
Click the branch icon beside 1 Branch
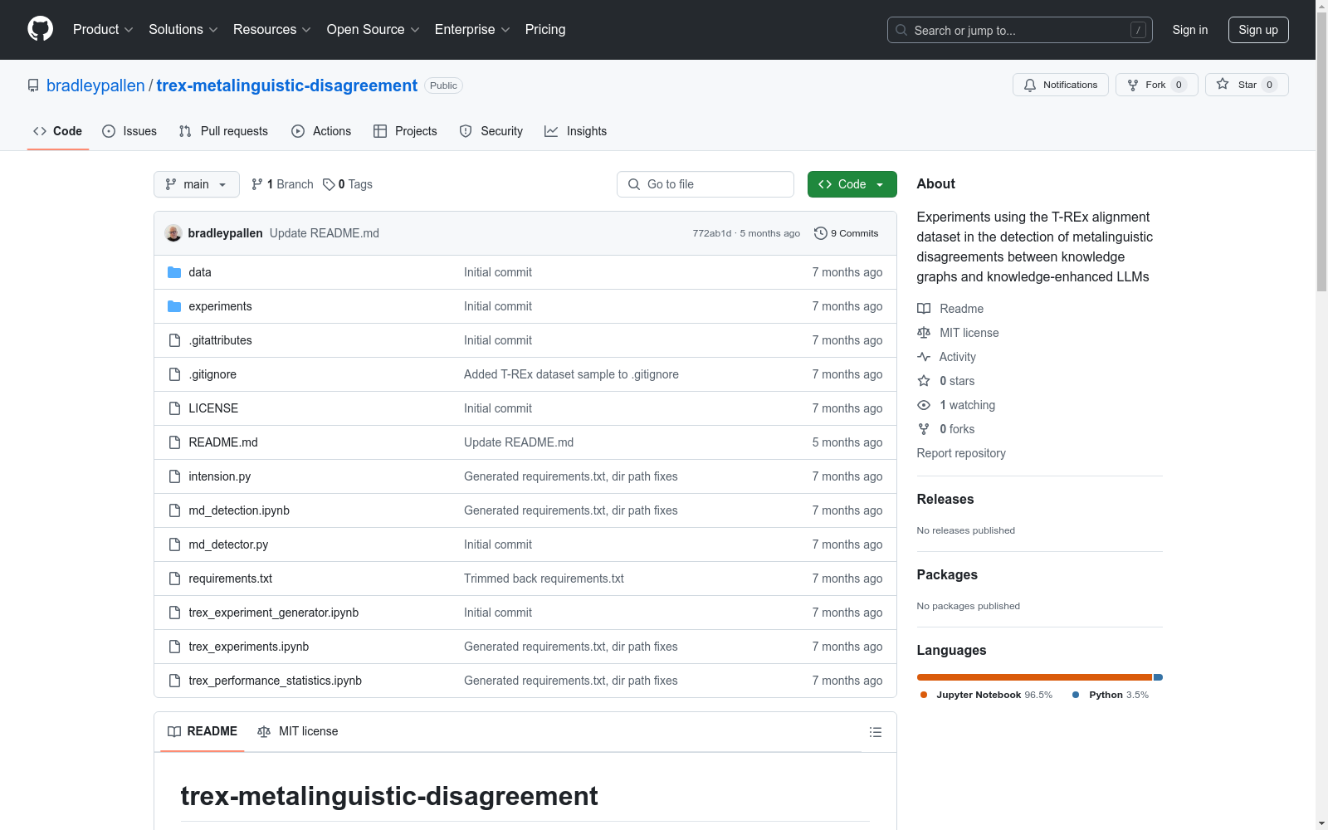click(x=257, y=184)
